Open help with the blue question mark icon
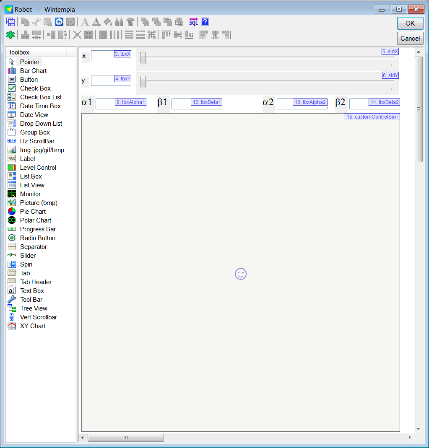Image resolution: width=429 pixels, height=448 pixels. [205, 22]
